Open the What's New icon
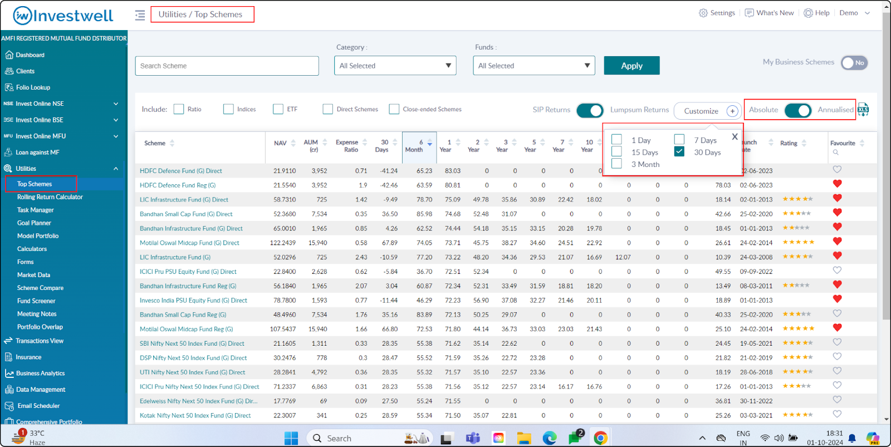This screenshot has width=891, height=447. 750,13
